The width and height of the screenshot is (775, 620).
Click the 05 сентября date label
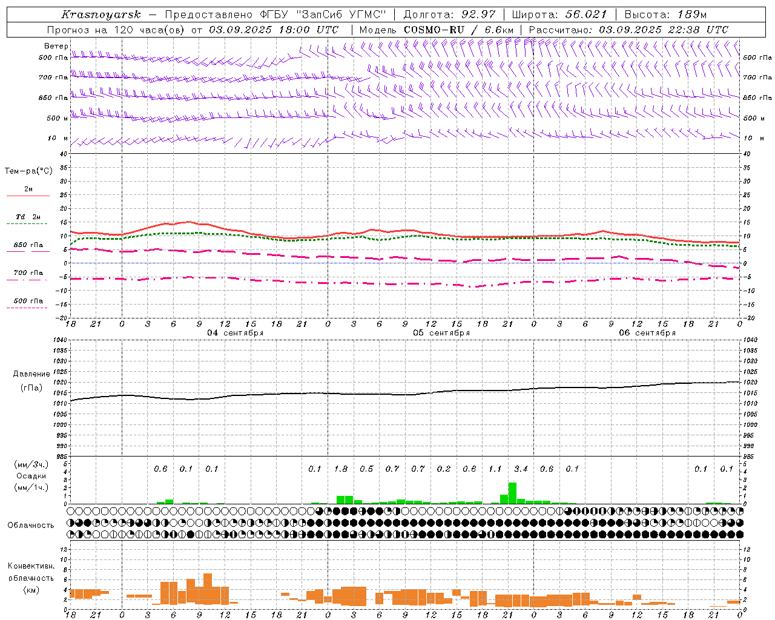point(441,333)
